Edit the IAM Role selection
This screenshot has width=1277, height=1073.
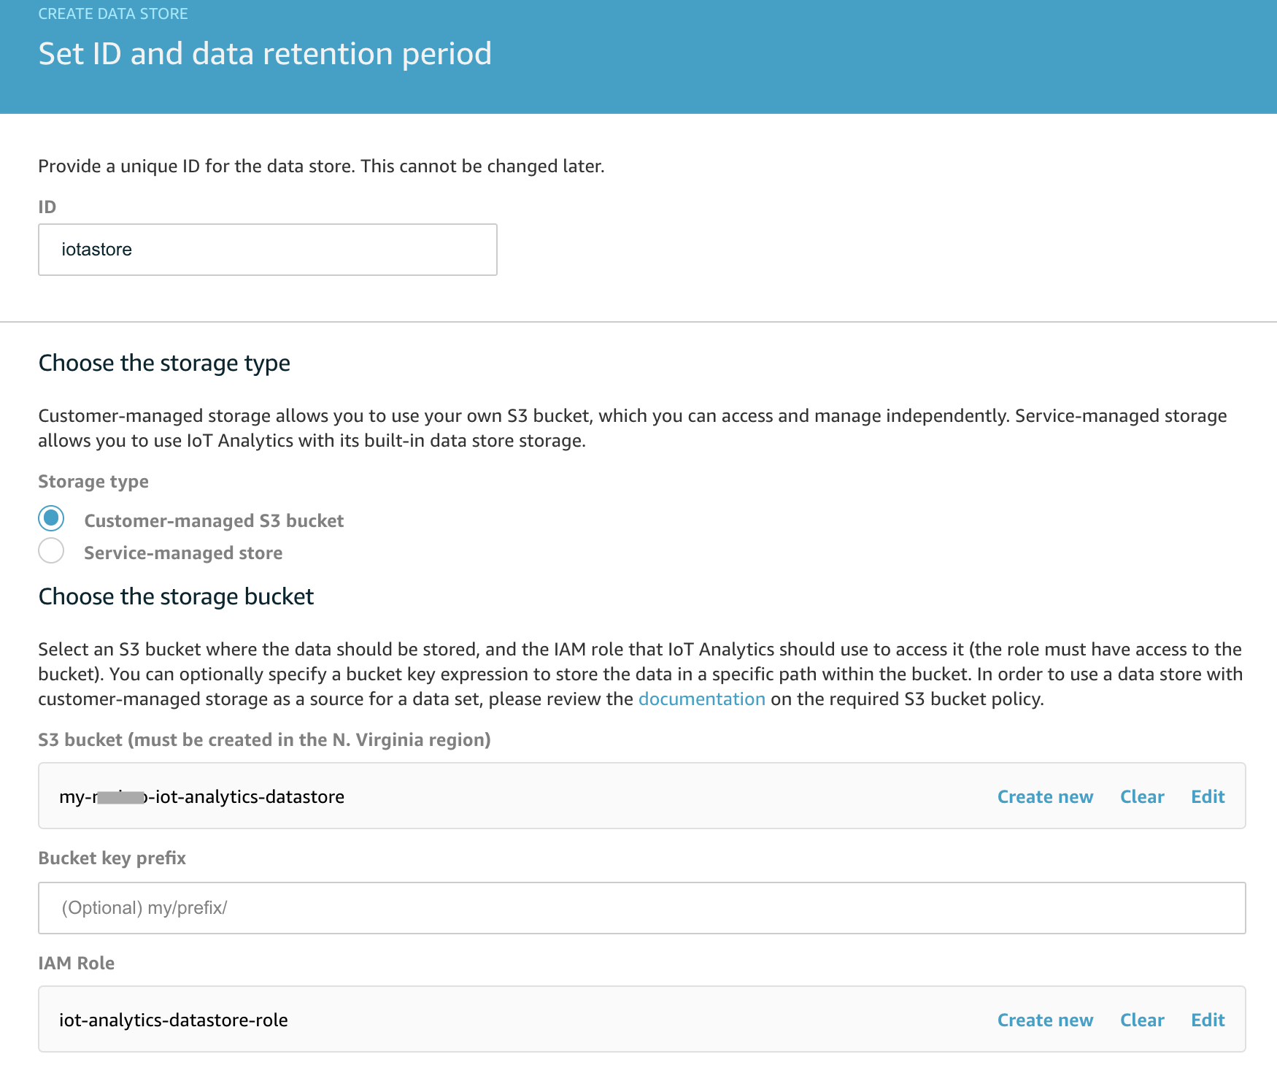coord(1208,1020)
